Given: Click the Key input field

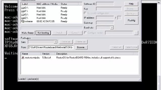Looking at the screenshot, I should (109, 9).
